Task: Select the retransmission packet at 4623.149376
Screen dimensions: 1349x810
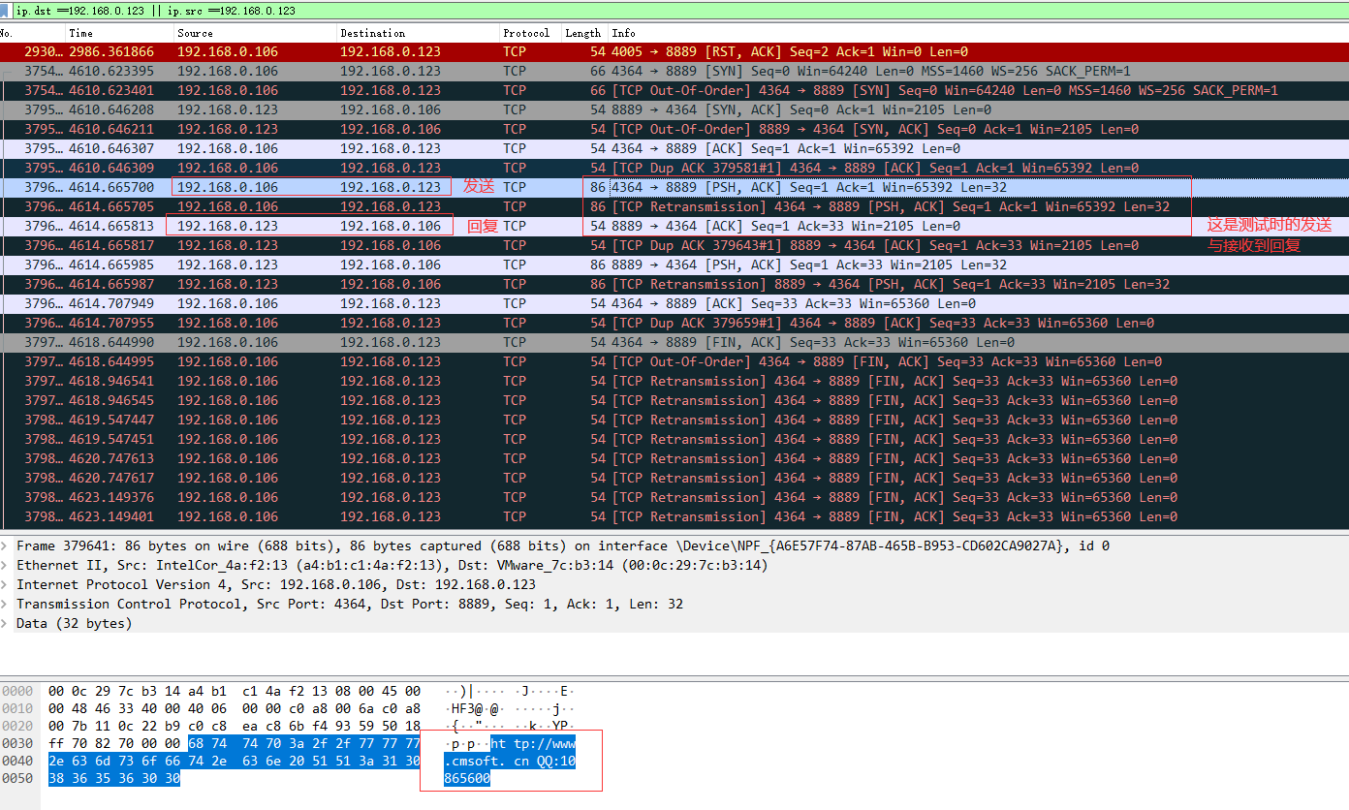Action: pyautogui.click(x=674, y=497)
